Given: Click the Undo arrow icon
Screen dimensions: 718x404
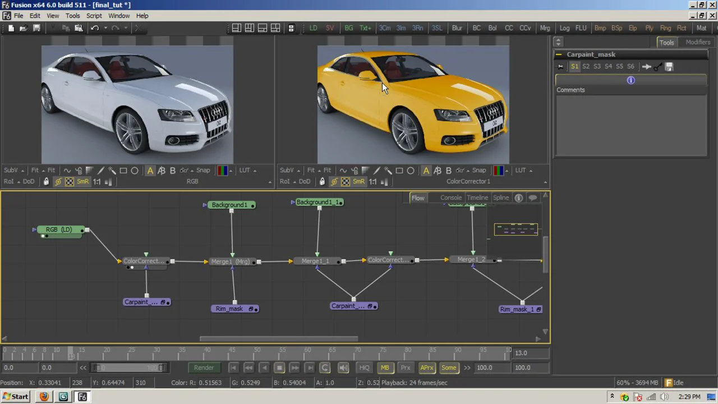Looking at the screenshot, I should tap(95, 28).
